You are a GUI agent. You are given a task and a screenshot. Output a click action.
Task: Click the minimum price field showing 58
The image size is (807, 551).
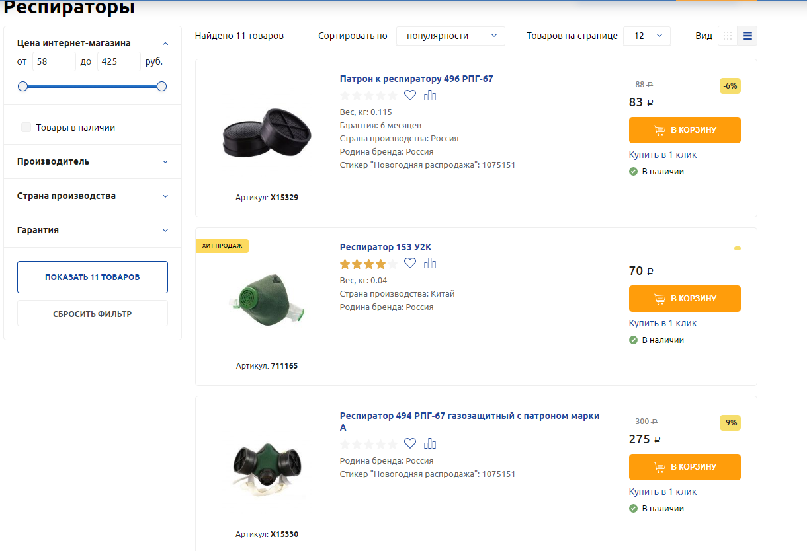tap(54, 61)
